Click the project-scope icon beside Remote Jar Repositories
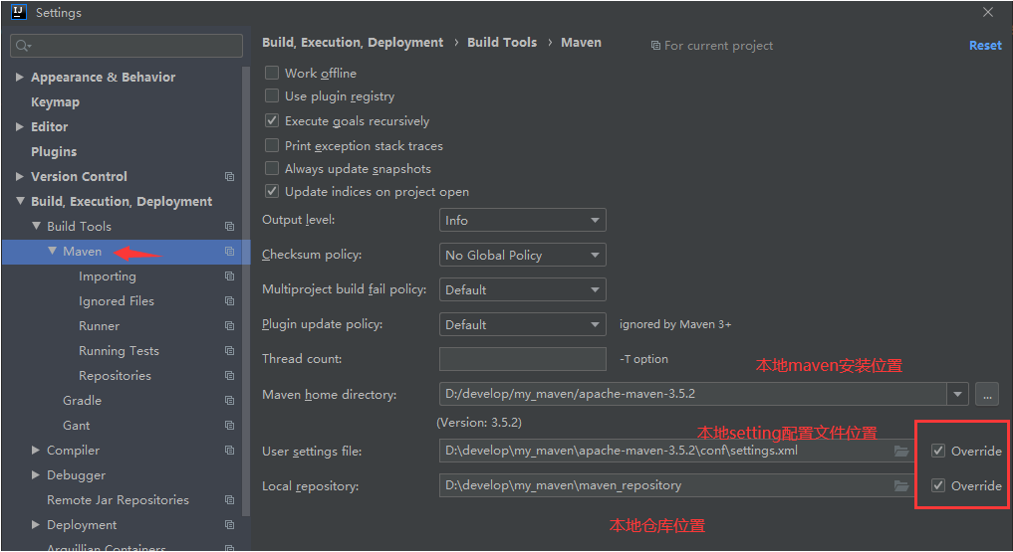 pos(229,499)
